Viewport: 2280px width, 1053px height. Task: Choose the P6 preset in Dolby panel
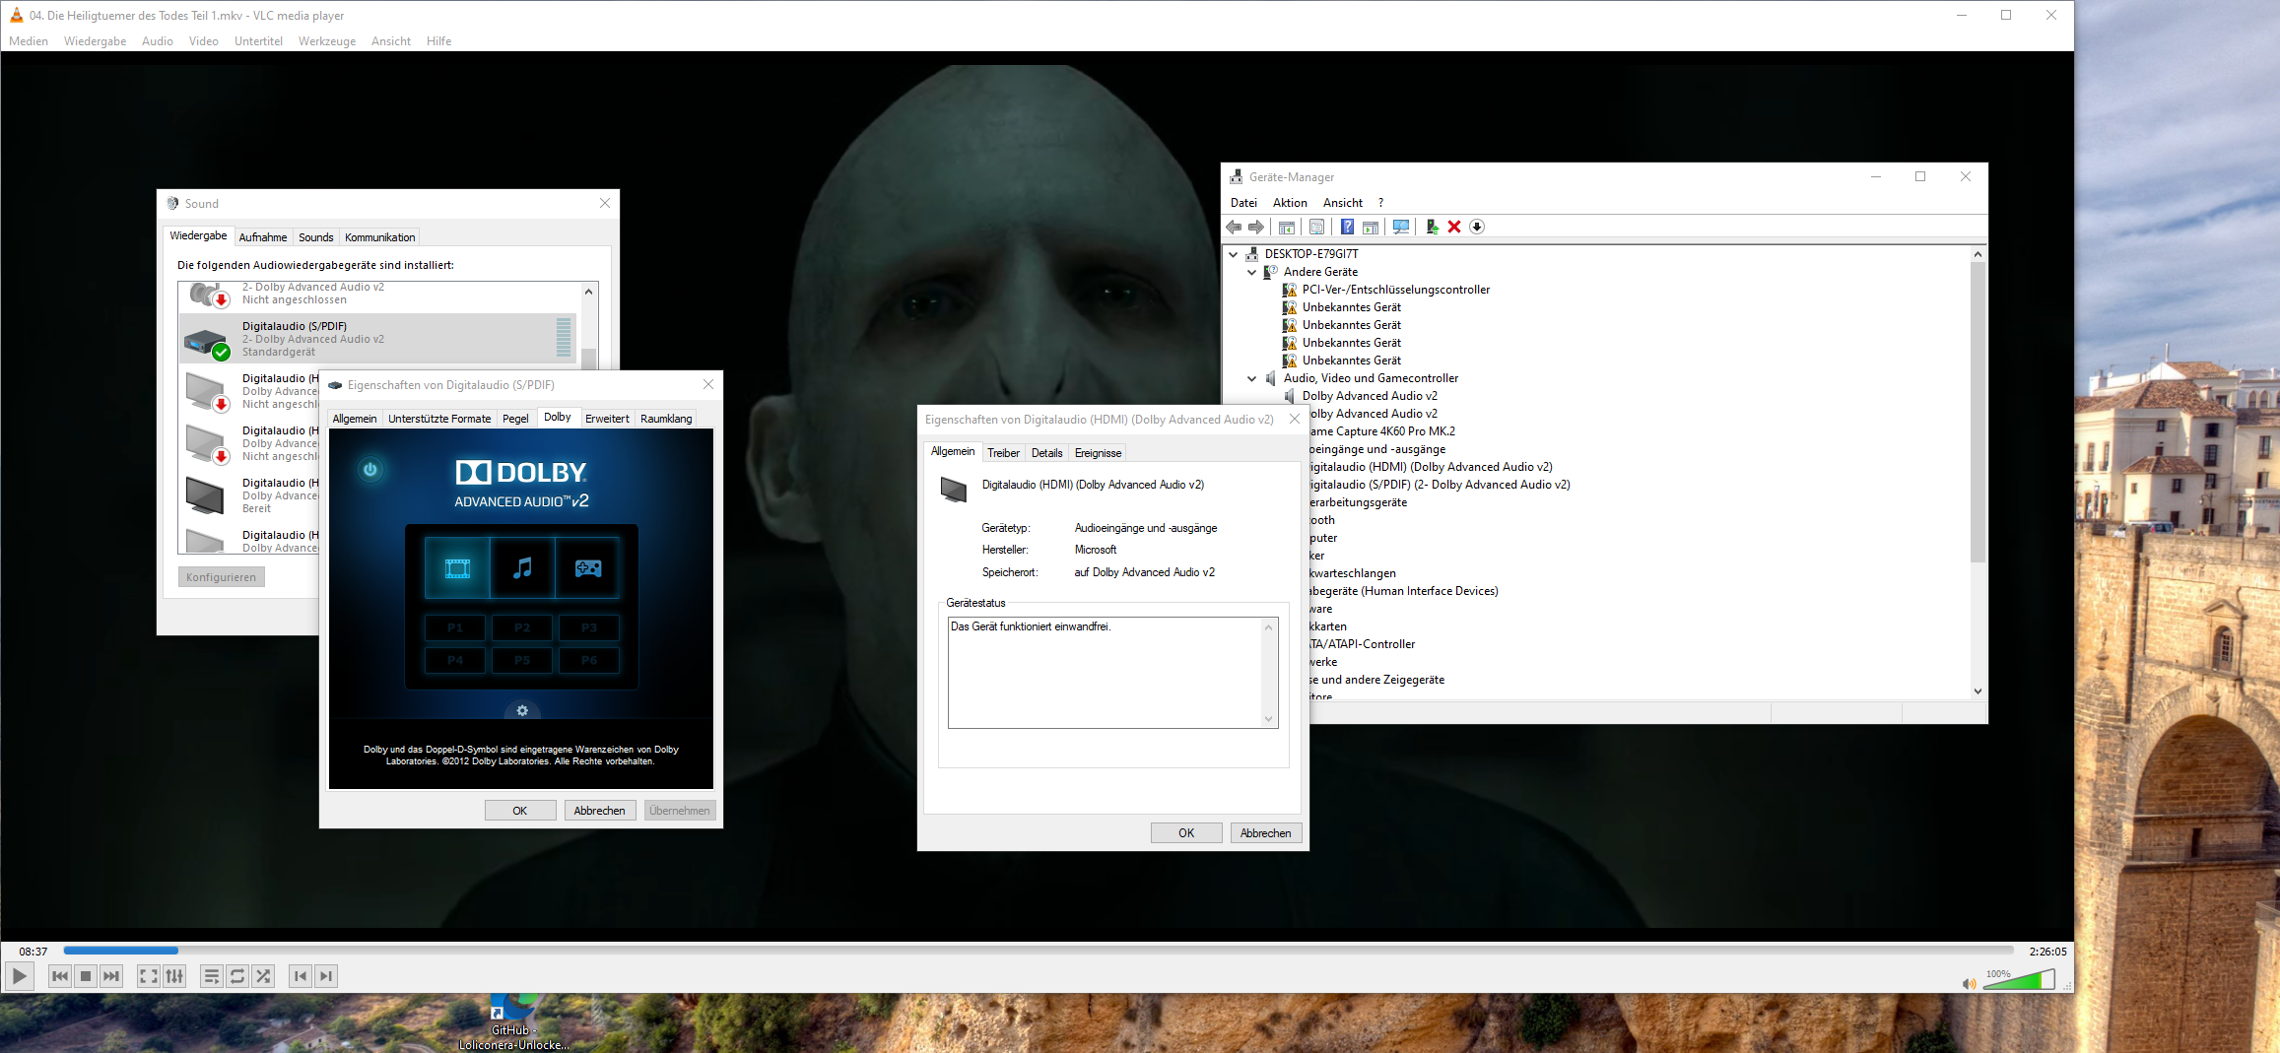point(589,660)
